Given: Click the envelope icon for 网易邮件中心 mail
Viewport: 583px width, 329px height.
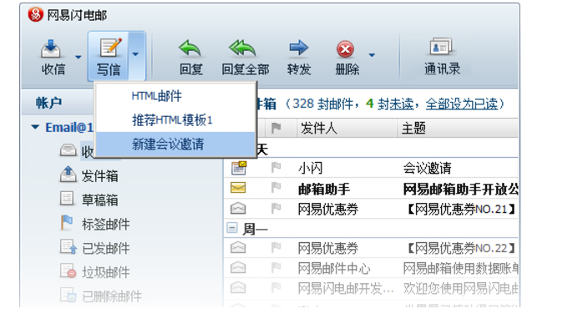Looking at the screenshot, I should [238, 267].
